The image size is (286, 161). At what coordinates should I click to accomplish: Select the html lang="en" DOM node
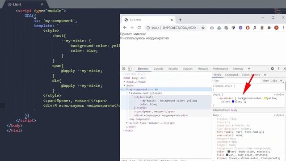(x=135, y=78)
